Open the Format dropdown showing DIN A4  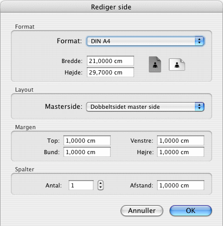tap(146, 41)
